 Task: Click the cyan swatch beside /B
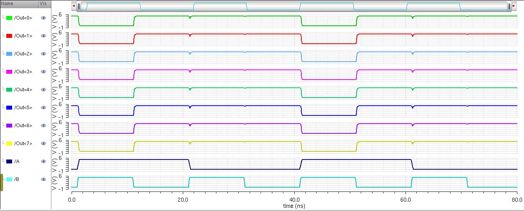[9, 179]
